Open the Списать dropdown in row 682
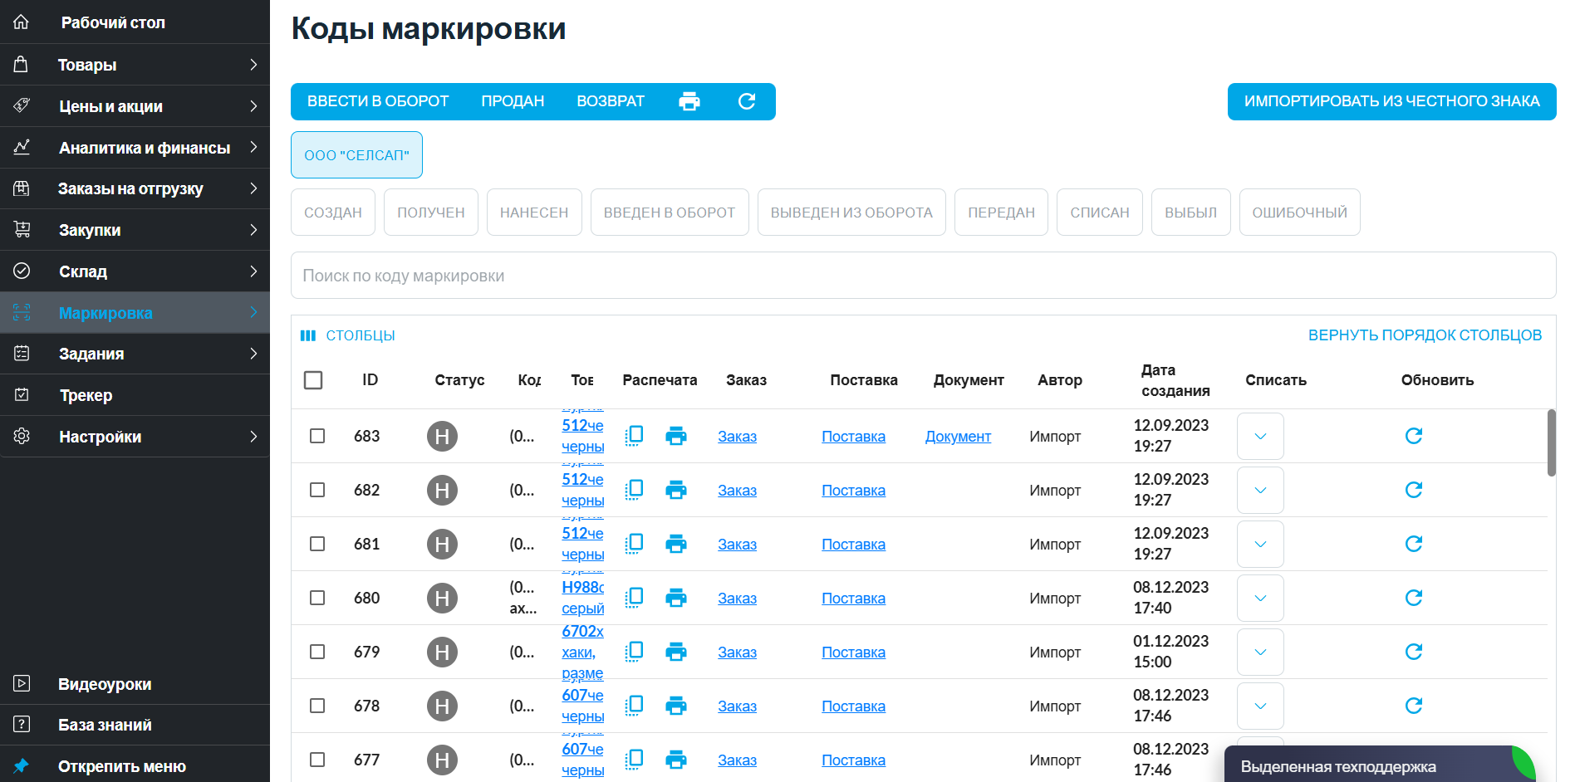Screen dimensions: 1575x782 (x=1260, y=490)
